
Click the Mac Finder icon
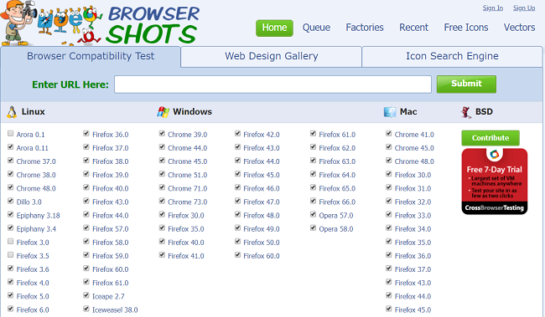tap(390, 112)
